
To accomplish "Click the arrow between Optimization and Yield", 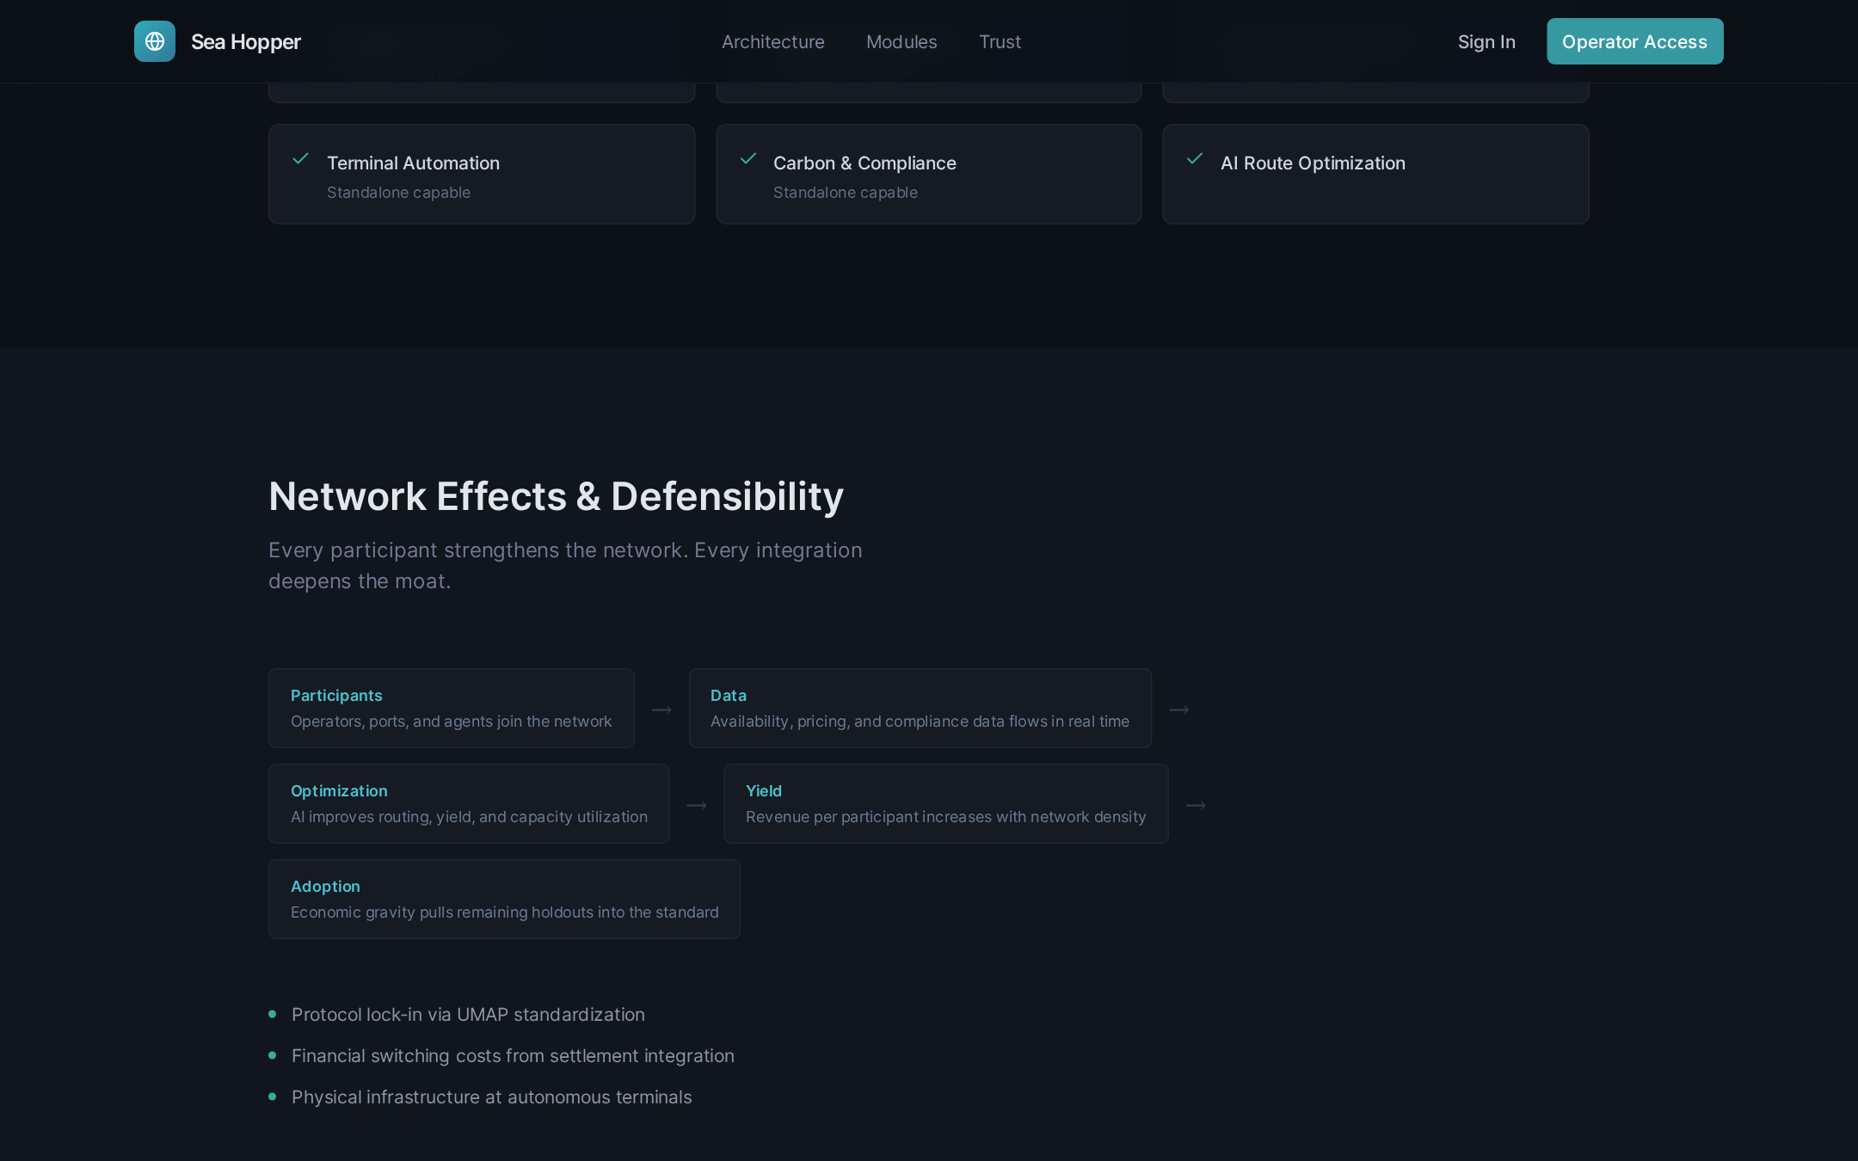I will [697, 805].
